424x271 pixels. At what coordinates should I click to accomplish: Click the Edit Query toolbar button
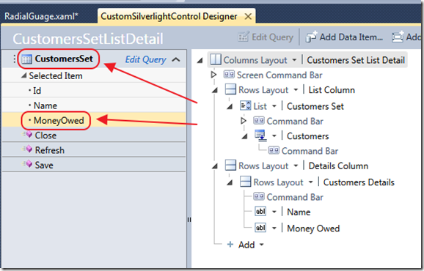(266, 37)
